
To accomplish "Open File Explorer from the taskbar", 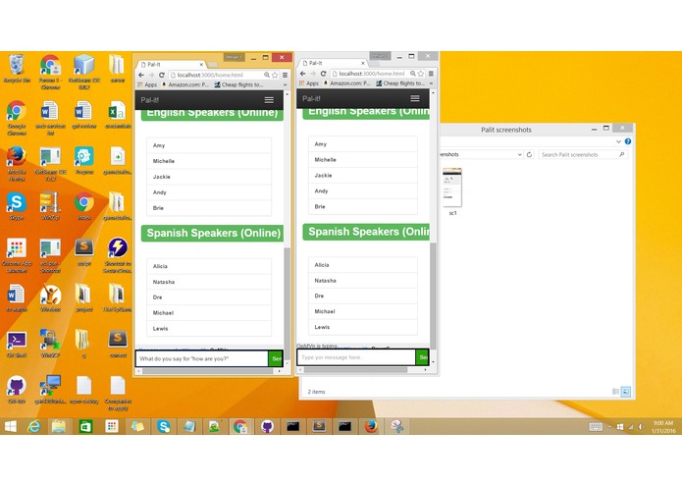I will (x=59, y=426).
